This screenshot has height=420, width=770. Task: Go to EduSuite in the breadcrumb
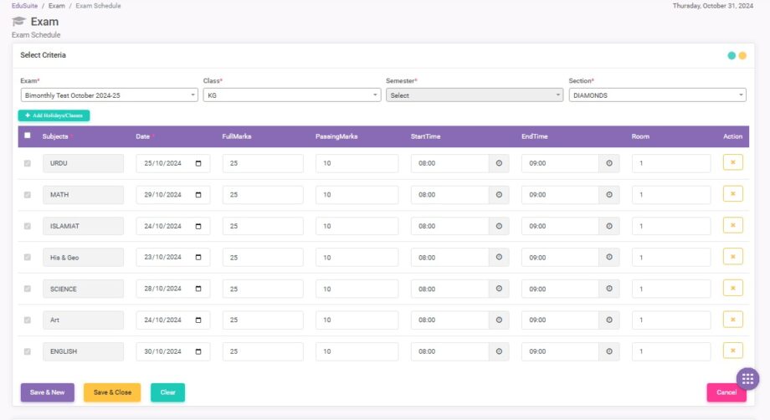pyautogui.click(x=25, y=6)
